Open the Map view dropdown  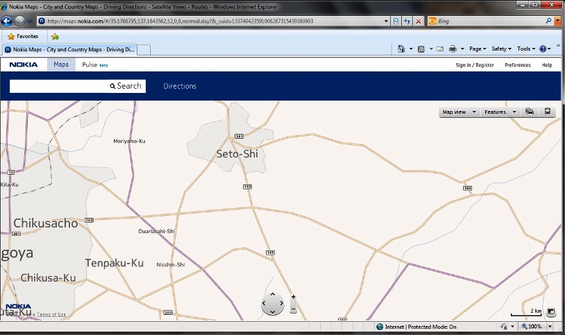coord(459,112)
